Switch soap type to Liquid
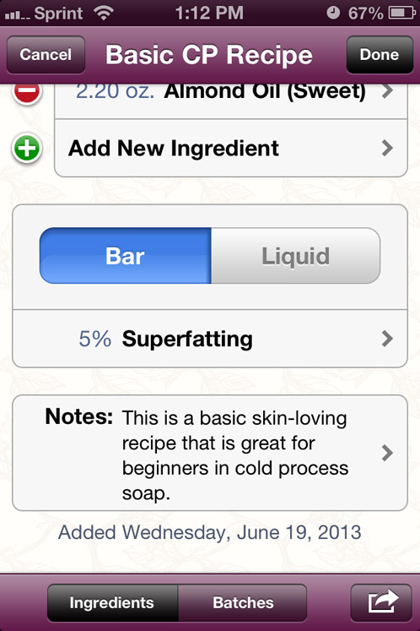The image size is (420, 631). 296,256
